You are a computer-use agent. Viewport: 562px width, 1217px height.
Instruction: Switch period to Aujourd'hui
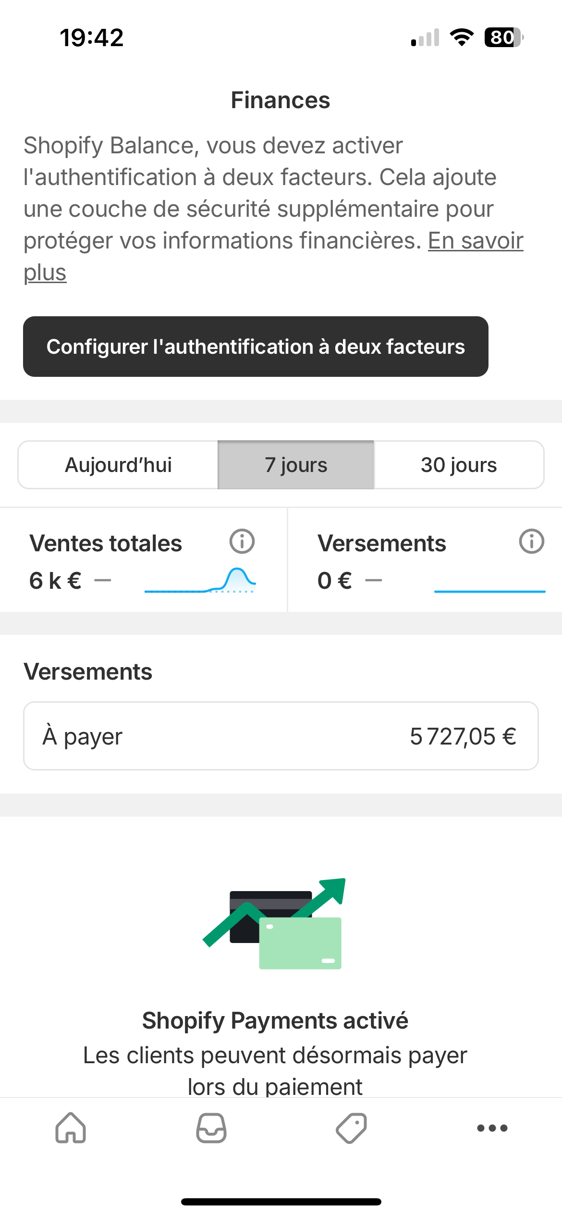tap(118, 465)
